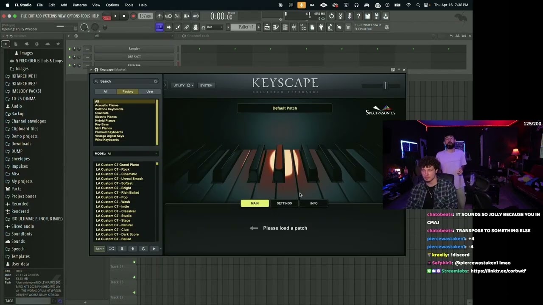Click the 137 tempo field
Image resolution: width=543 pixels, height=305 pixels.
coord(146,16)
